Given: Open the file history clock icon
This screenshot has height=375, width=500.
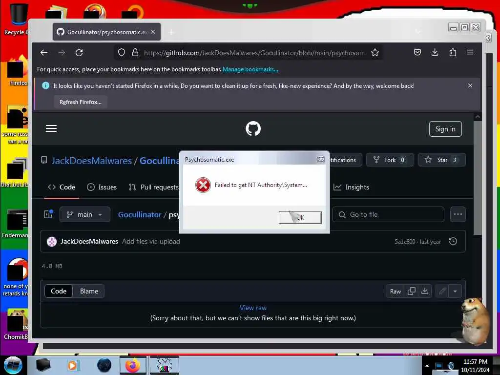Looking at the screenshot, I should pyautogui.click(x=453, y=241).
